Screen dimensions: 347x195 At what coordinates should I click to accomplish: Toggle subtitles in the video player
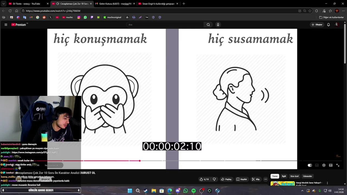[x=317, y=165]
